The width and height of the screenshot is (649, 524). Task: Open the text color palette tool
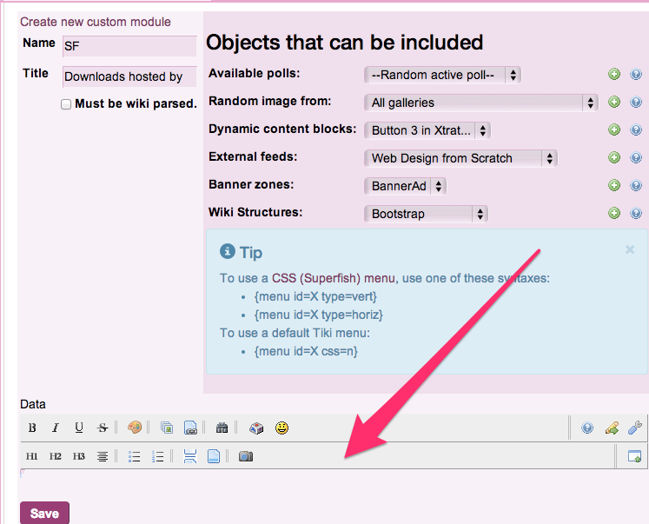(134, 428)
